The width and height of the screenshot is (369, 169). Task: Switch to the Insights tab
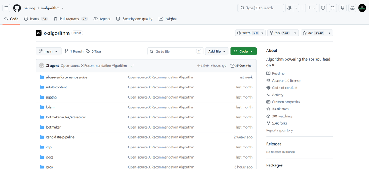(x=168, y=19)
